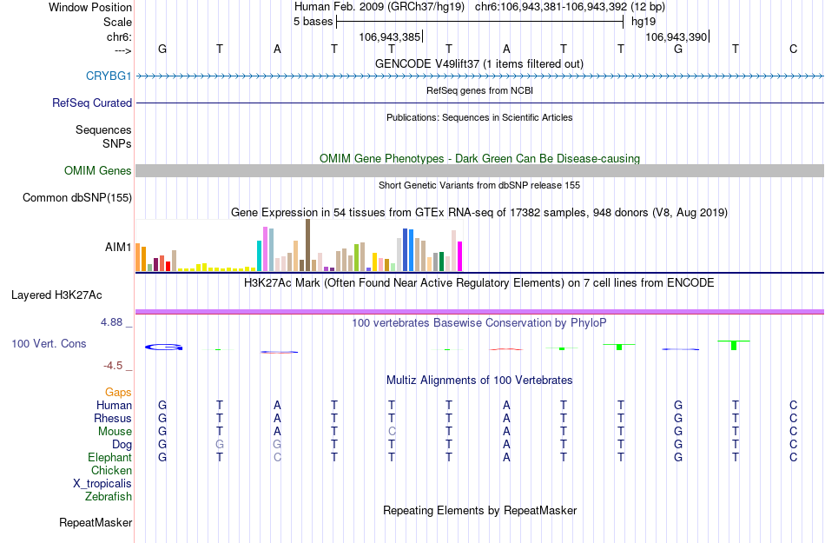The height and width of the screenshot is (543, 825).
Task: Click the light mismatched C in Elephant row
Action: 277,457
